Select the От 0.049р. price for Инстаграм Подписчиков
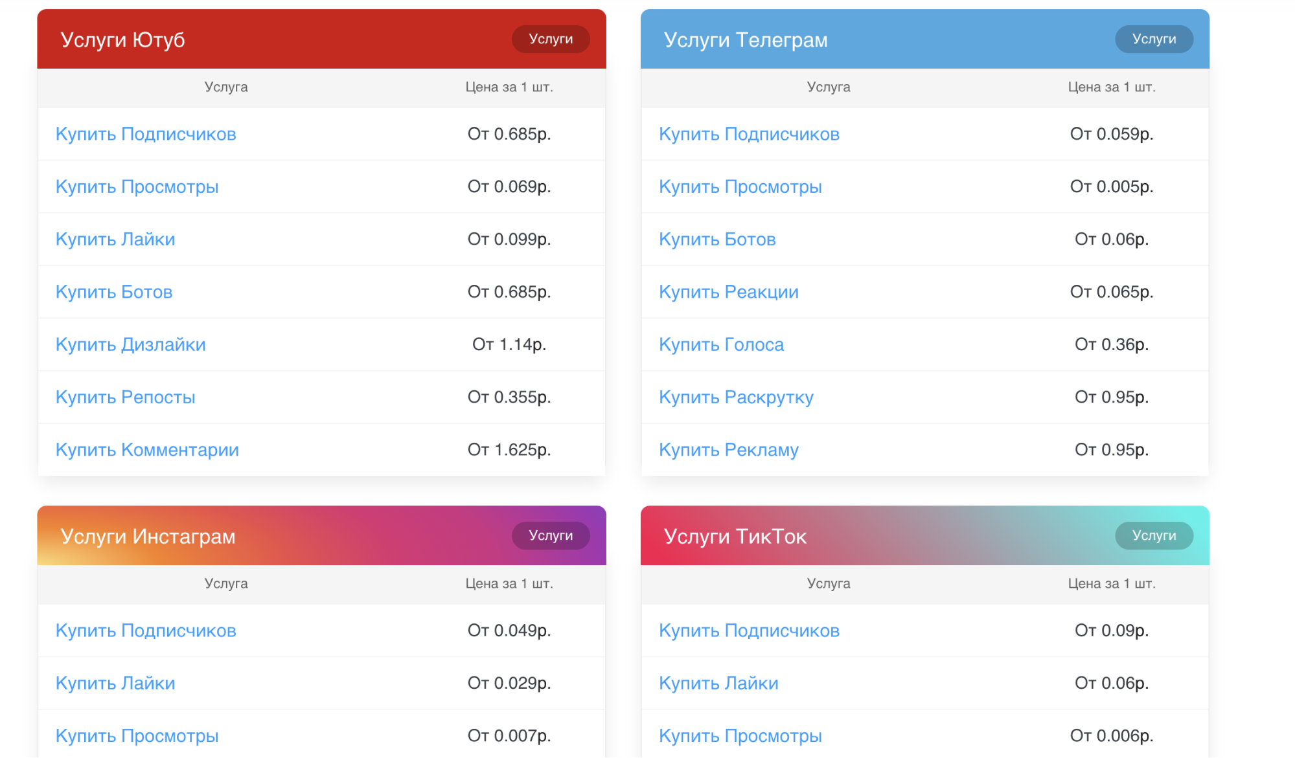Image resolution: width=1295 pixels, height=758 pixels. (x=509, y=630)
